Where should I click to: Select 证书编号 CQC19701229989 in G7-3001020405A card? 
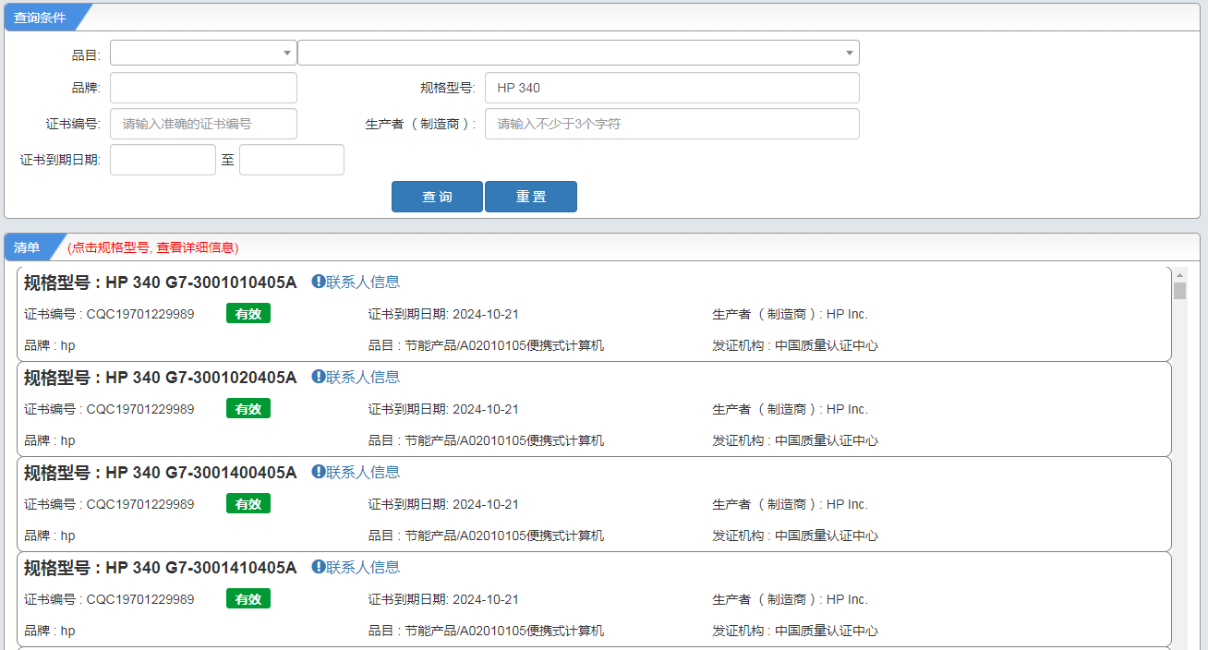109,409
